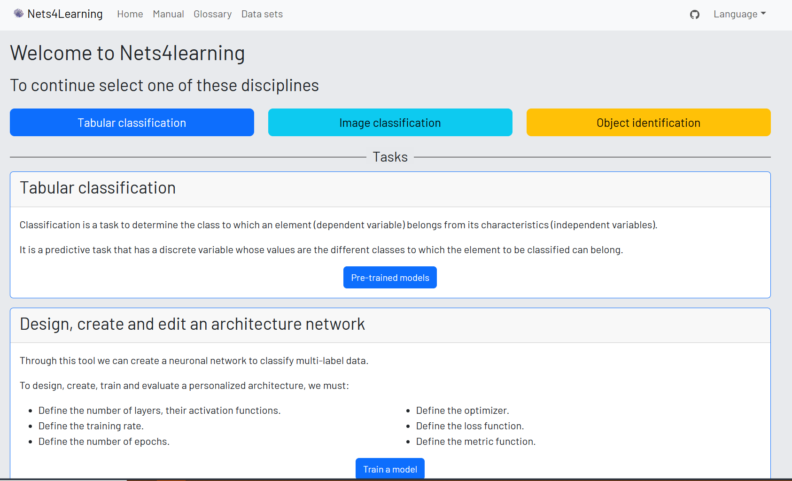Click the 'Define the optimizer' bullet item
Screen dimensions: 792x481
pos(462,411)
